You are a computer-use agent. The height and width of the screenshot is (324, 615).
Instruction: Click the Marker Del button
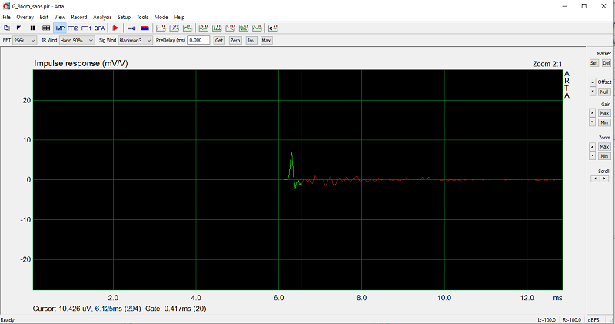point(607,63)
